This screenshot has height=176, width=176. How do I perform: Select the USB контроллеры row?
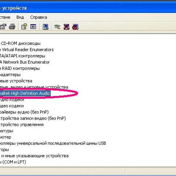point(53,144)
